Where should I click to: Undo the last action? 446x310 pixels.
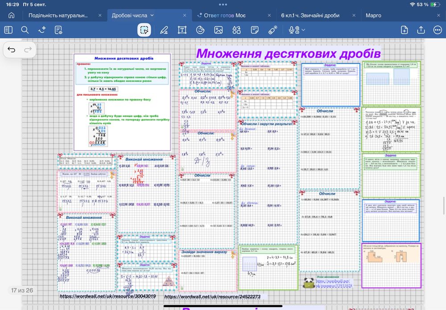pyautogui.click(x=12, y=50)
